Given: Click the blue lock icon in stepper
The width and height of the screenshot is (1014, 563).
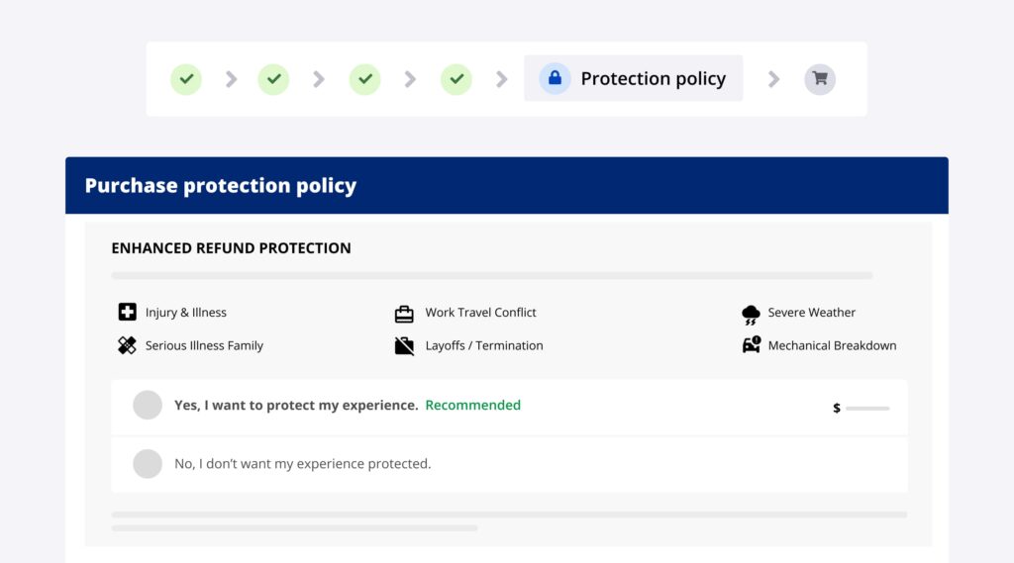Looking at the screenshot, I should [x=555, y=79].
